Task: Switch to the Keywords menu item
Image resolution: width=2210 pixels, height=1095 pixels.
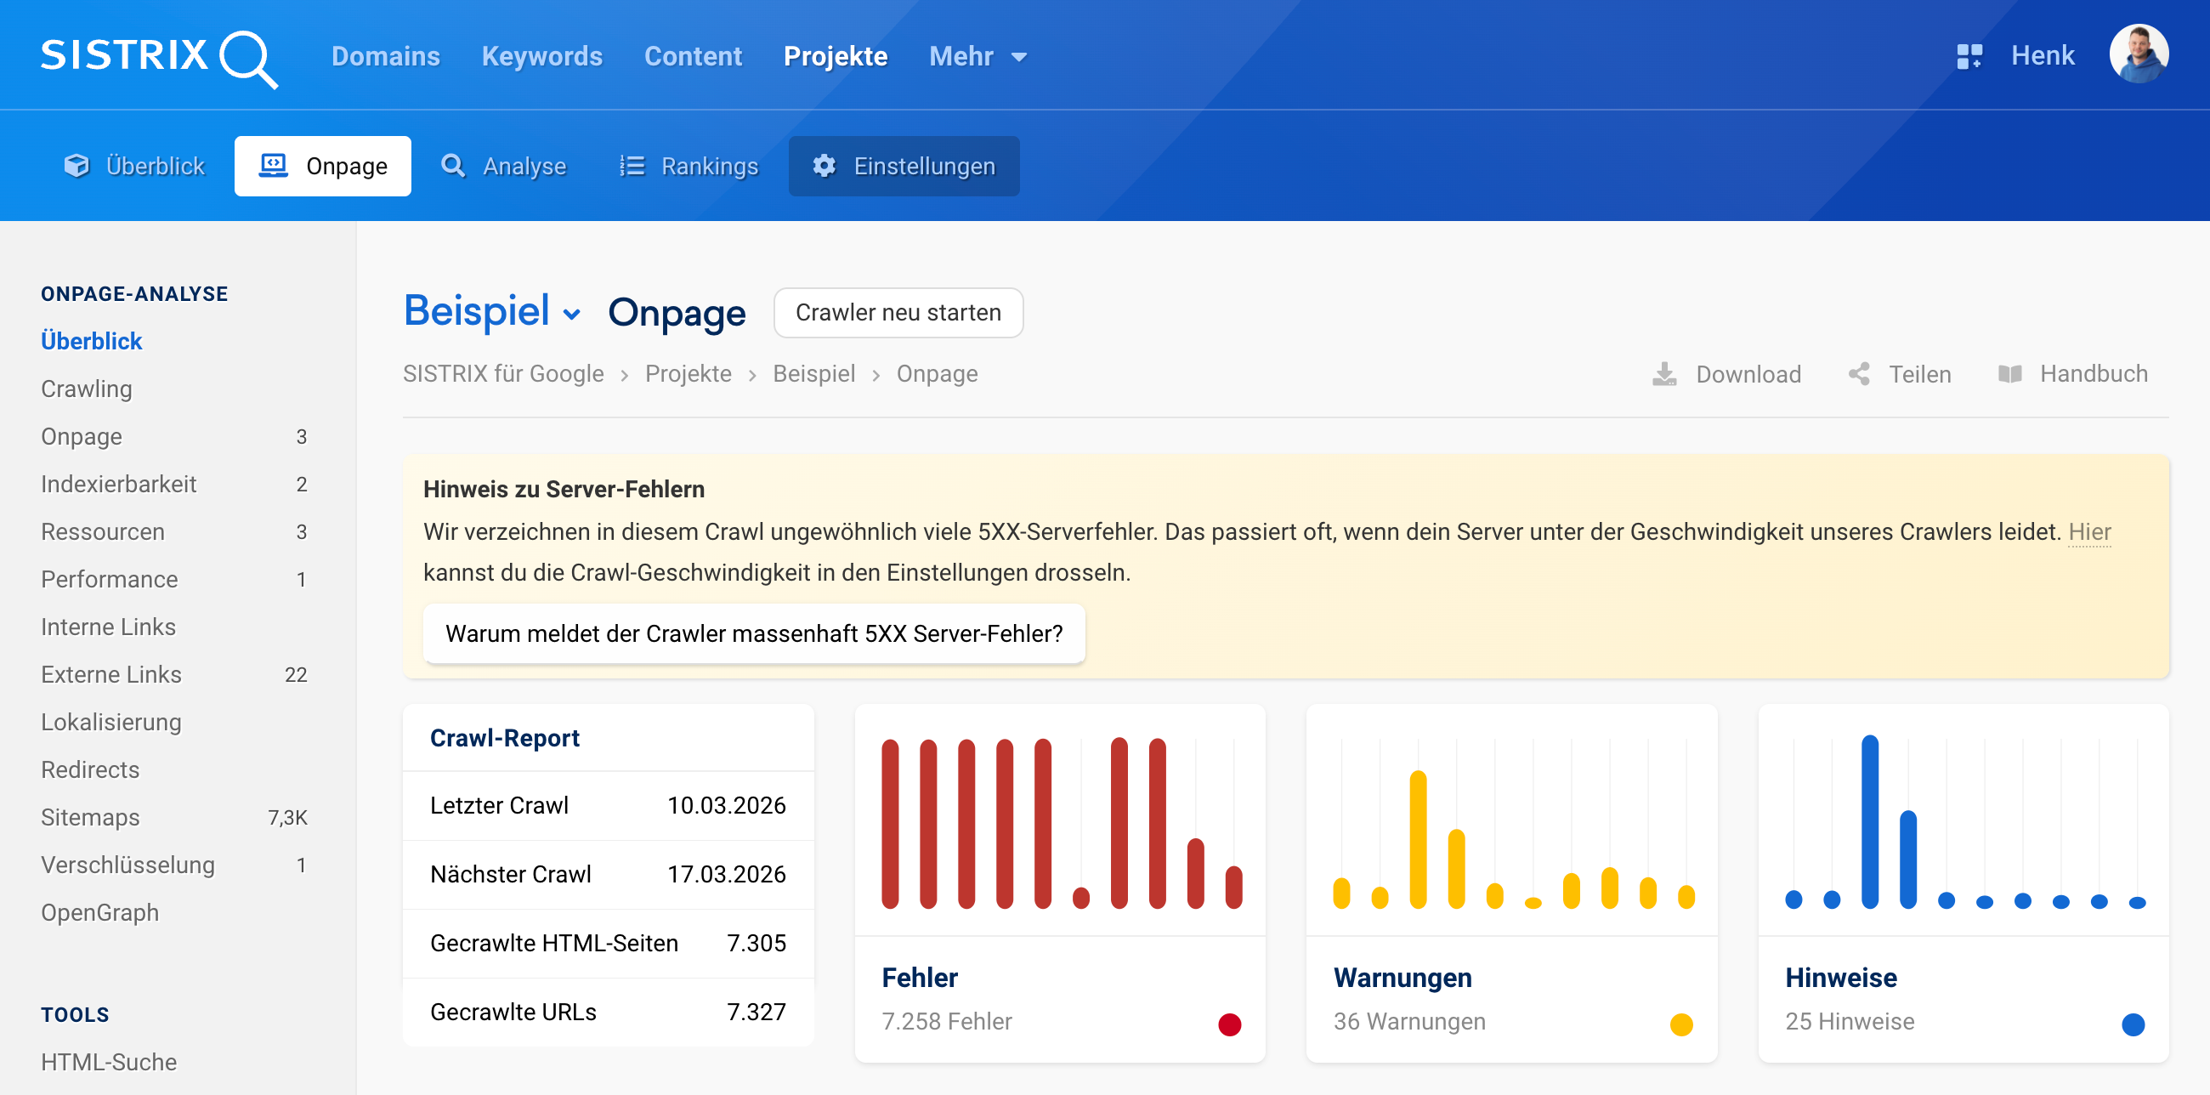Action: [541, 55]
